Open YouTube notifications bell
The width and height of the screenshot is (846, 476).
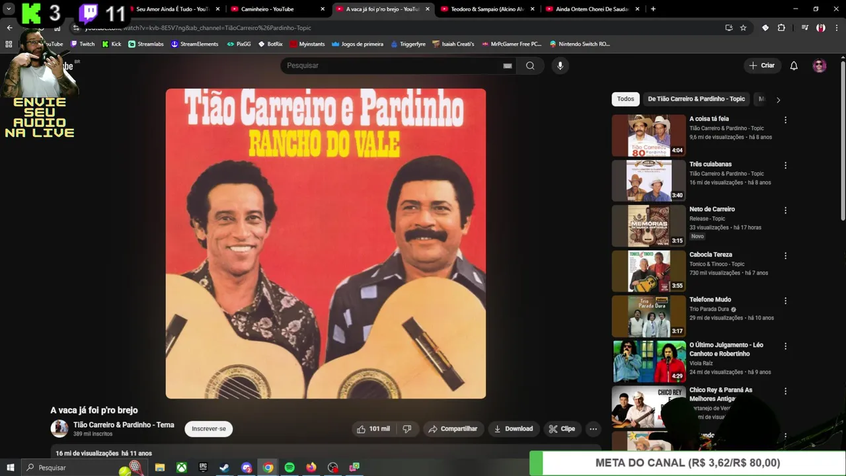point(794,65)
